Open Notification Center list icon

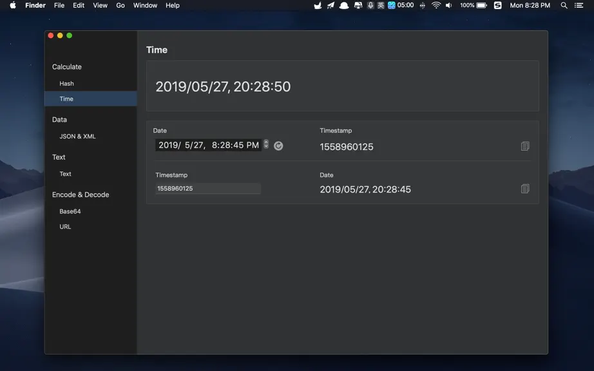pos(579,5)
